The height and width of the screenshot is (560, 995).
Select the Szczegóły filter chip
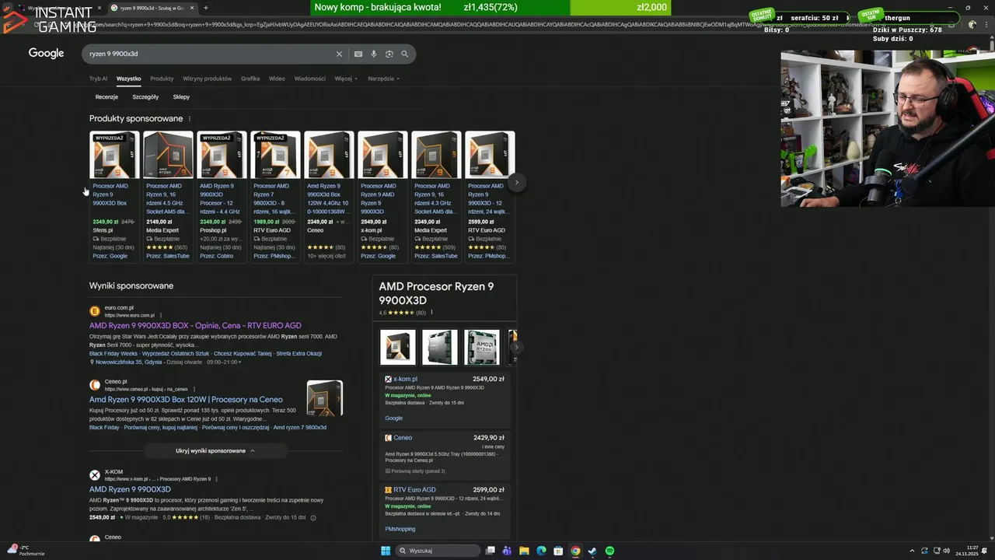[x=145, y=97]
